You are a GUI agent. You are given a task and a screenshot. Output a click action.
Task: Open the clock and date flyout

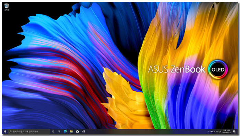click(x=227, y=132)
